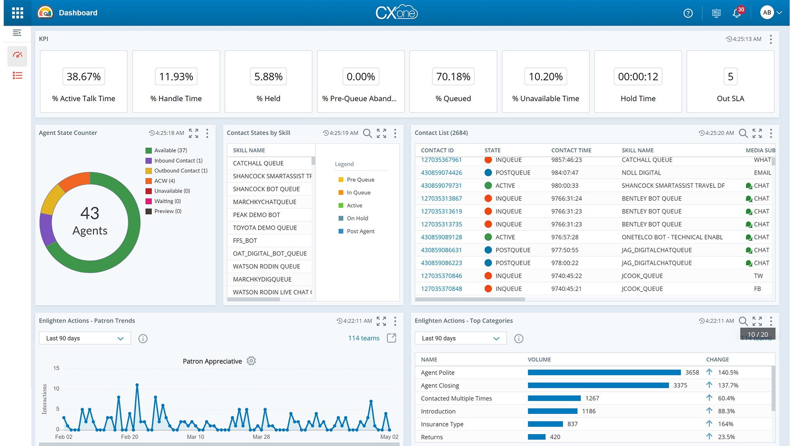
Task: Show info next to Top Categories date range
Action: tap(519, 339)
